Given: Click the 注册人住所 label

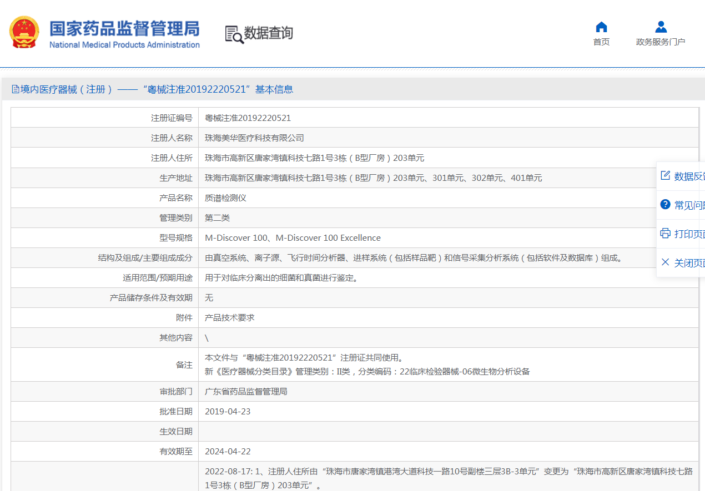Looking at the screenshot, I should click(x=172, y=158).
